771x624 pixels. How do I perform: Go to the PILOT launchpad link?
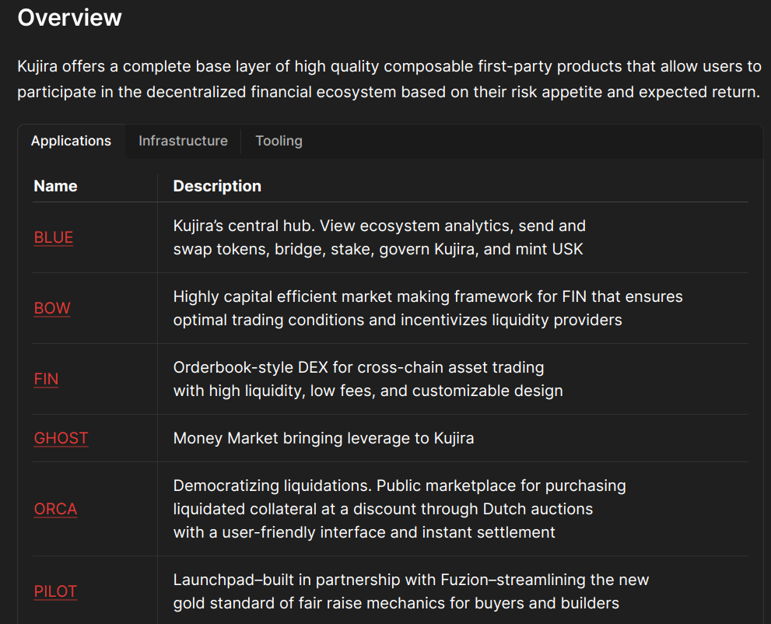pyautogui.click(x=55, y=591)
